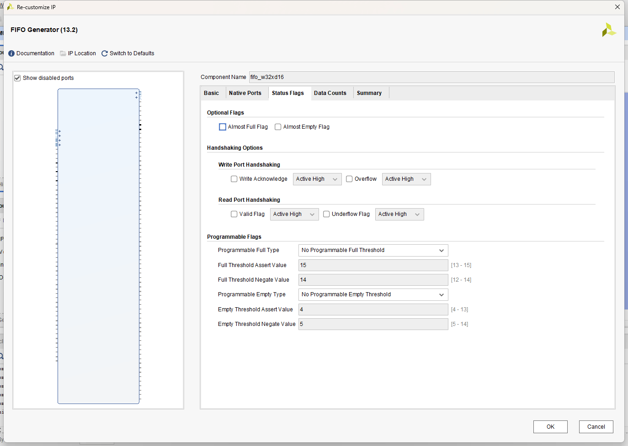Close the Re-customize IP dialog
The image size is (628, 446).
click(x=617, y=7)
